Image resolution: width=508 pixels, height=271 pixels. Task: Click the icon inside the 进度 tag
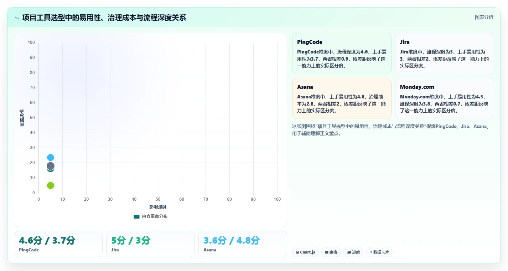point(349,252)
